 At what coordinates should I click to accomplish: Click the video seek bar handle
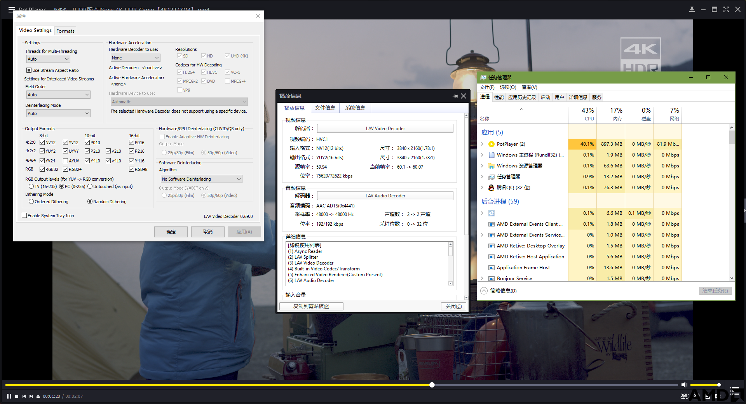[432, 385]
